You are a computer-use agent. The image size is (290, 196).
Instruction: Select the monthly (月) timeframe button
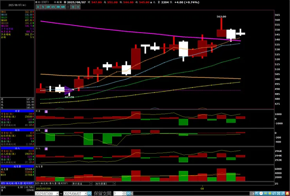pos(78,7)
